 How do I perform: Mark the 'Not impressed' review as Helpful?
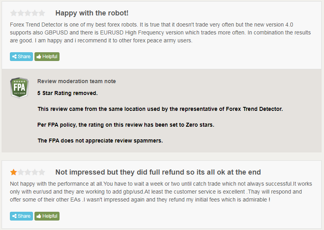tap(47, 216)
